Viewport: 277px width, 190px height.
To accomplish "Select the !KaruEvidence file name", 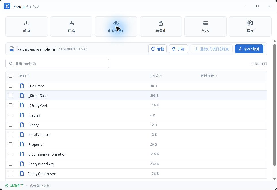I will point(39,135).
